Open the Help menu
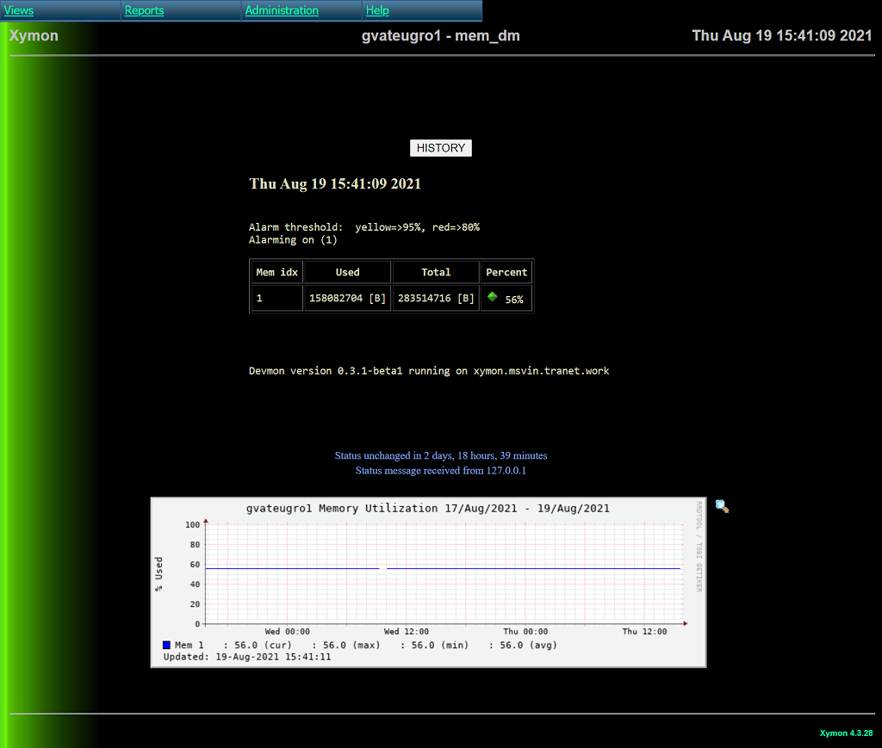 (x=377, y=10)
